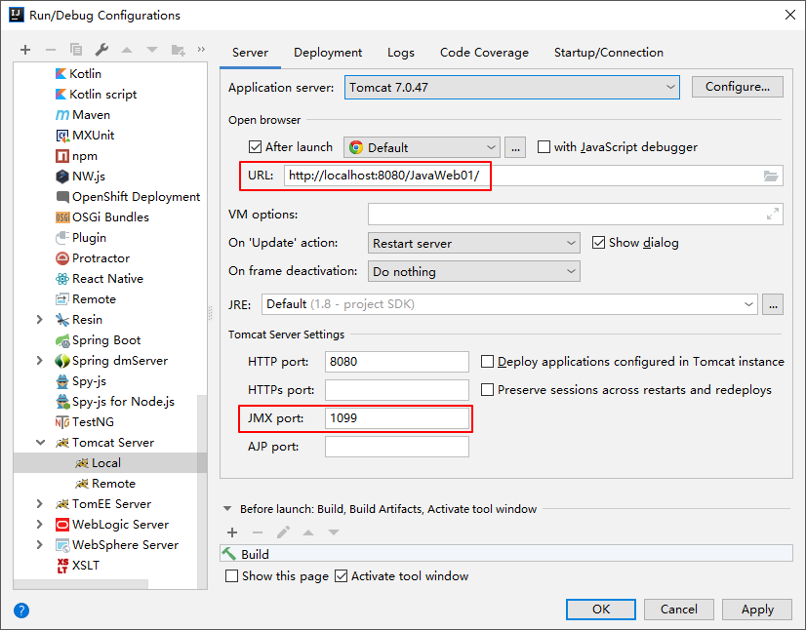Select Remote under Tomcat Server
Screen dimensions: 806x630
[113, 484]
